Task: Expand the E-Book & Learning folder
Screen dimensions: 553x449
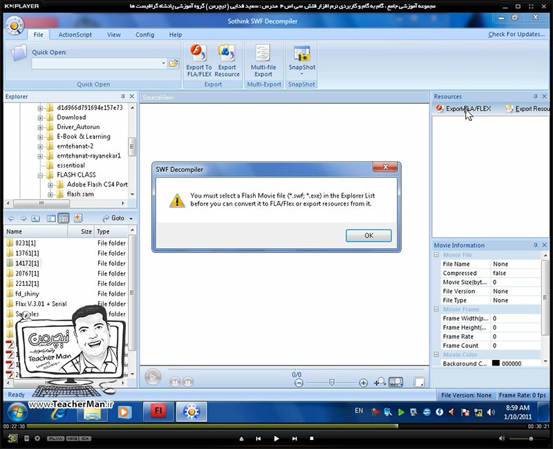Action: 40,137
